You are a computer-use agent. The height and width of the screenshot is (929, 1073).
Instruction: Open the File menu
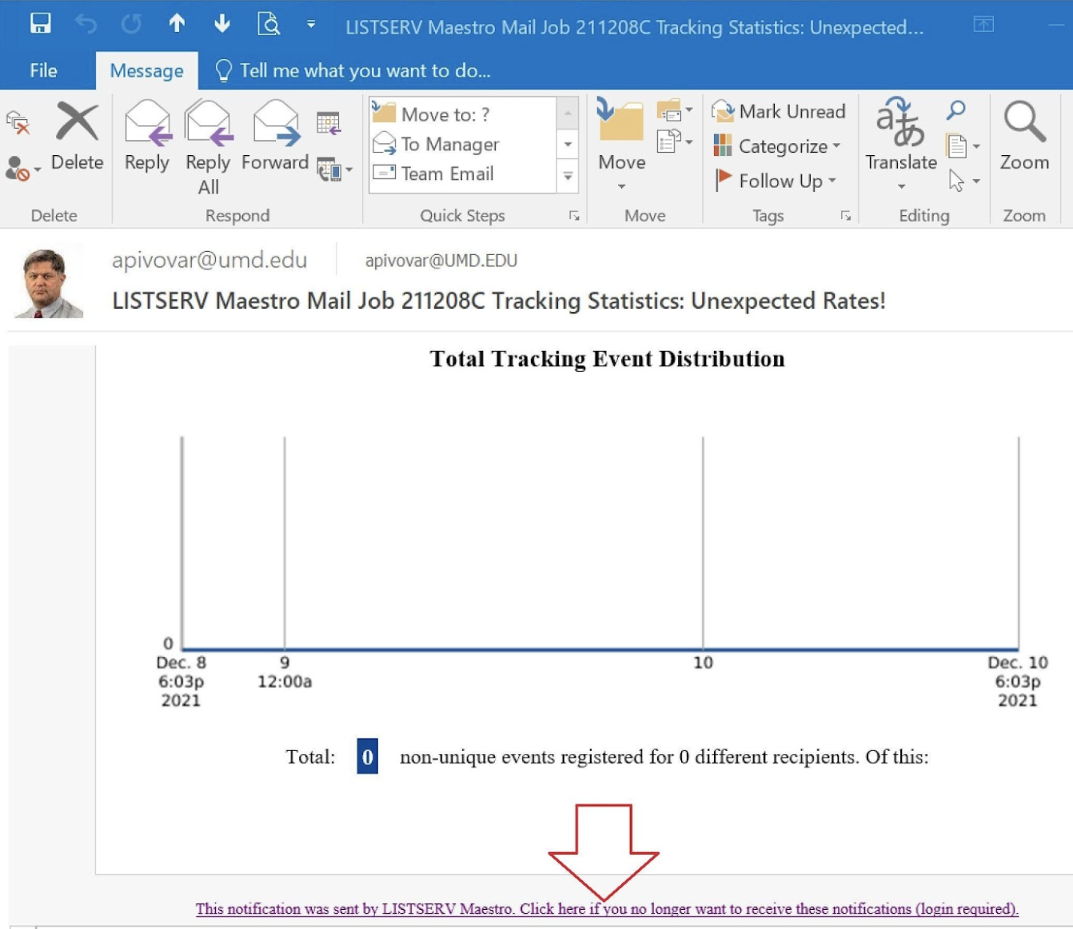point(43,70)
